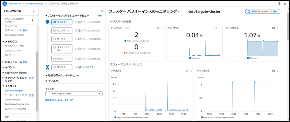Open EC2 リソースの正常性 in sidebar
The width and height of the screenshot is (290, 122).
[16, 108]
